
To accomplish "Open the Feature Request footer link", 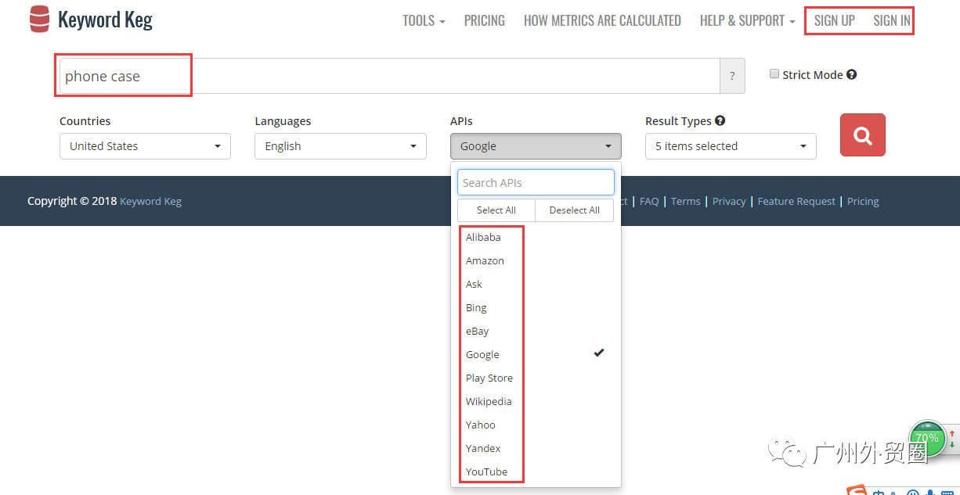I will tap(796, 201).
